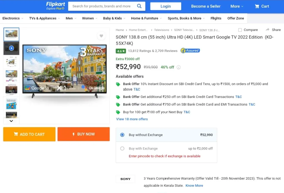Open SONY Televisions breadcrumb

tap(184, 30)
